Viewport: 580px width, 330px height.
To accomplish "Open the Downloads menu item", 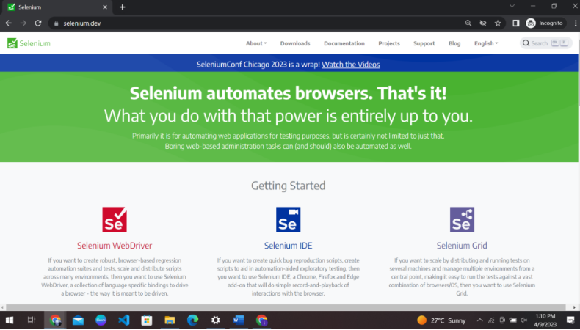I will [x=295, y=43].
